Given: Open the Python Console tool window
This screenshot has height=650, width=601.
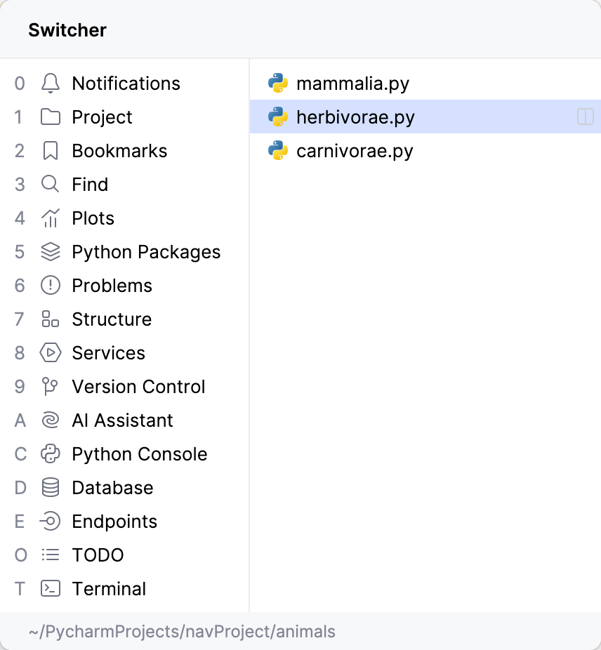Looking at the screenshot, I should [139, 454].
